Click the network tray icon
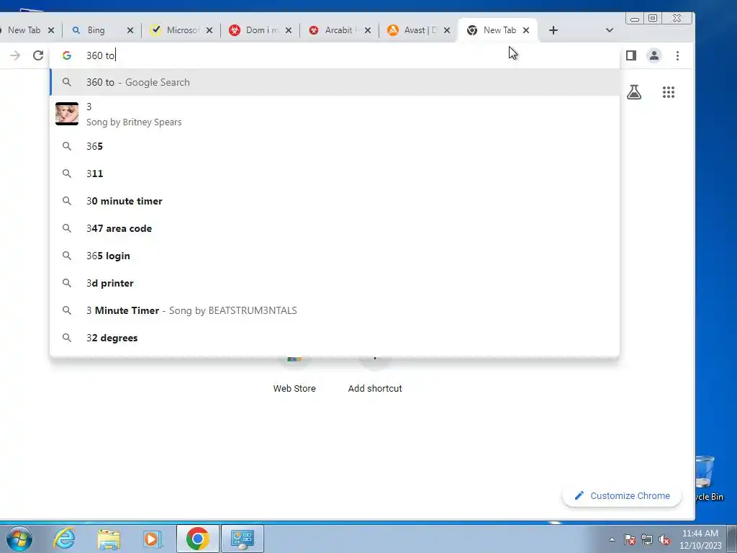The image size is (737, 553). click(x=647, y=539)
